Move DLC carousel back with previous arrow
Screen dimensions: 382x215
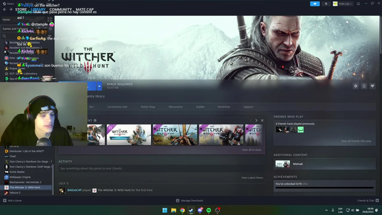tap(251, 120)
